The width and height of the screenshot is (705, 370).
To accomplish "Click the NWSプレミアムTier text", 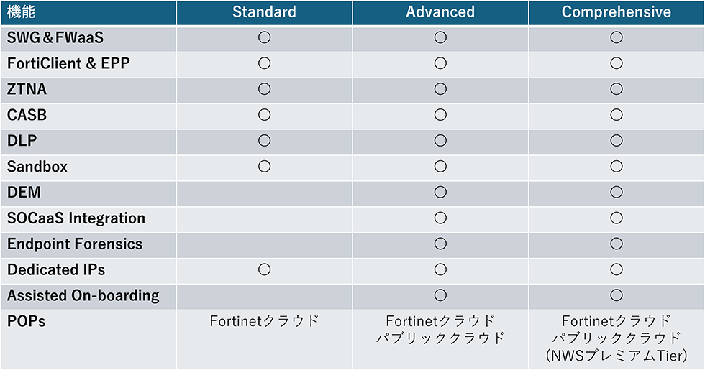I will pyautogui.click(x=617, y=356).
